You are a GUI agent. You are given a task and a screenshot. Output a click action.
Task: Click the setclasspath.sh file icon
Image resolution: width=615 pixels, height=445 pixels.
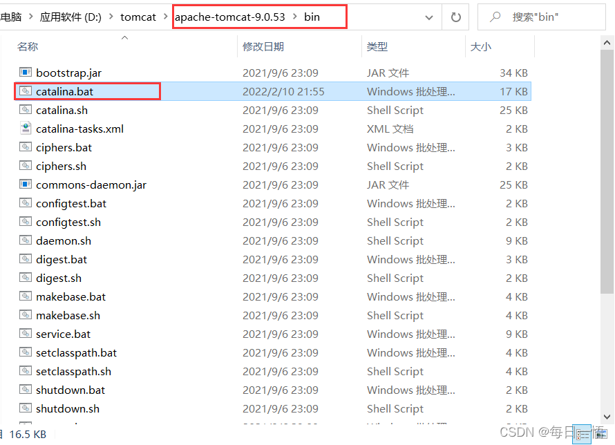[x=26, y=371]
